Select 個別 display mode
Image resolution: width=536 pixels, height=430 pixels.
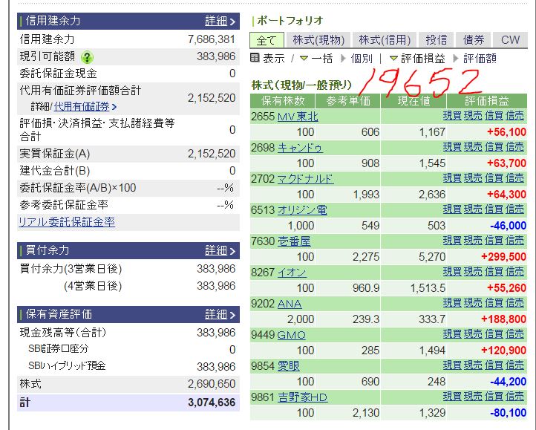point(362,59)
